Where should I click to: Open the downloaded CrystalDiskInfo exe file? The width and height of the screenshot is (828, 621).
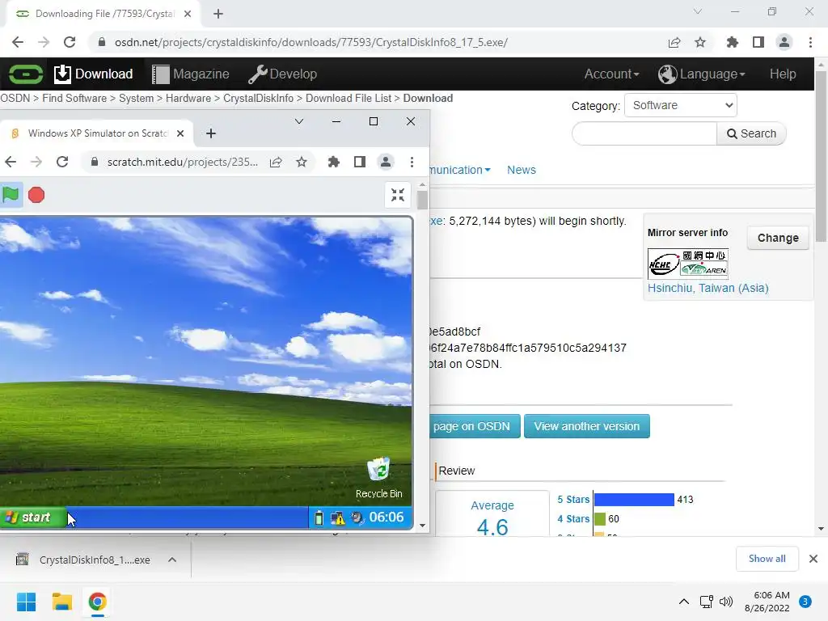click(83, 560)
